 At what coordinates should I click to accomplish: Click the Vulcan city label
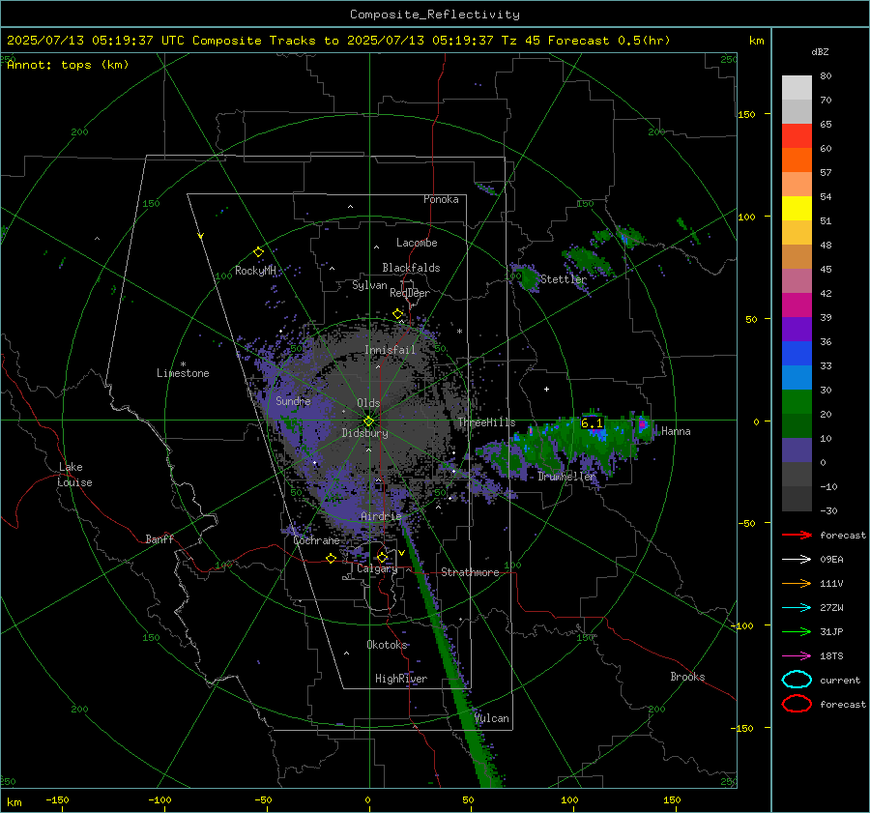tap(492, 718)
